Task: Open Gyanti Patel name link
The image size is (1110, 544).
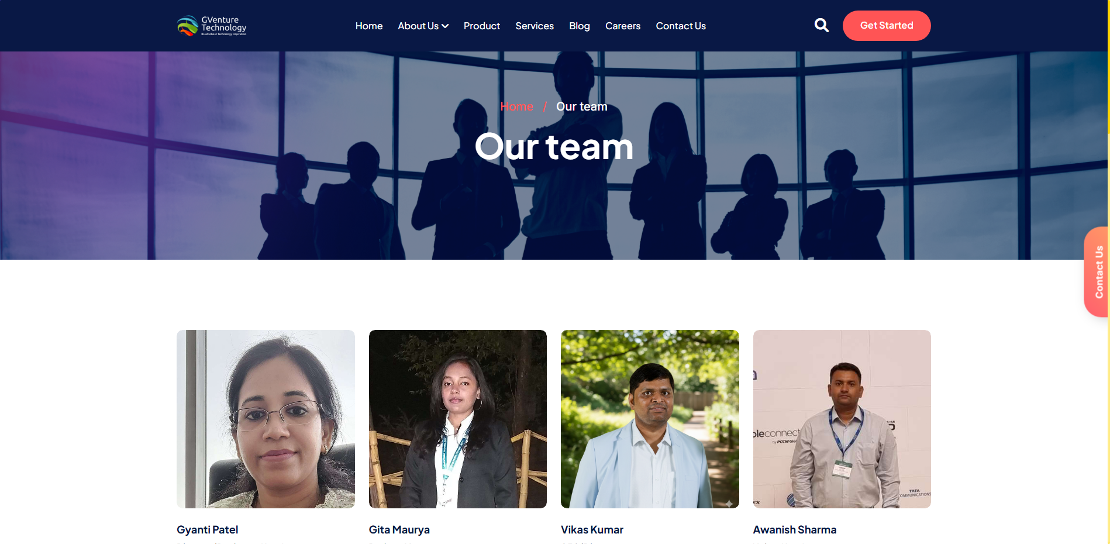Action: (208, 529)
